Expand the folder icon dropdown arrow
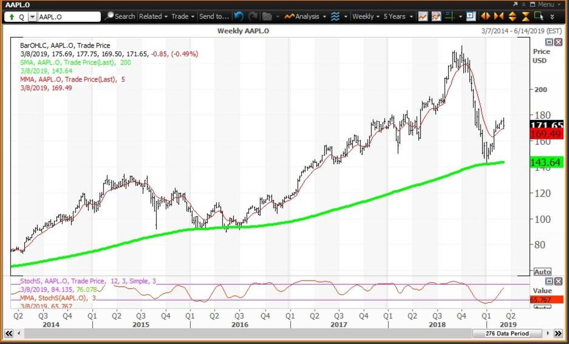The image size is (569, 344). [277, 17]
